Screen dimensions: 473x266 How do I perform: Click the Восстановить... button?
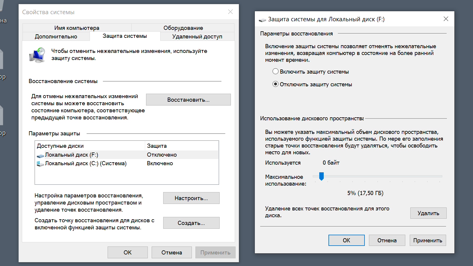(188, 100)
